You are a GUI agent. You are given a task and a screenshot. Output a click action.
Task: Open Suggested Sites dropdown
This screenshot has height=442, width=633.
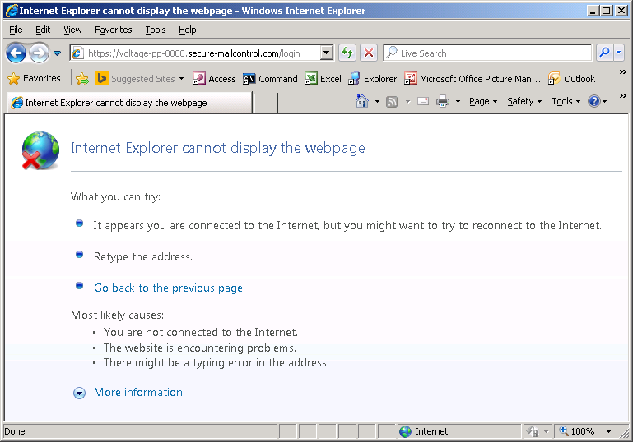pyautogui.click(x=140, y=79)
